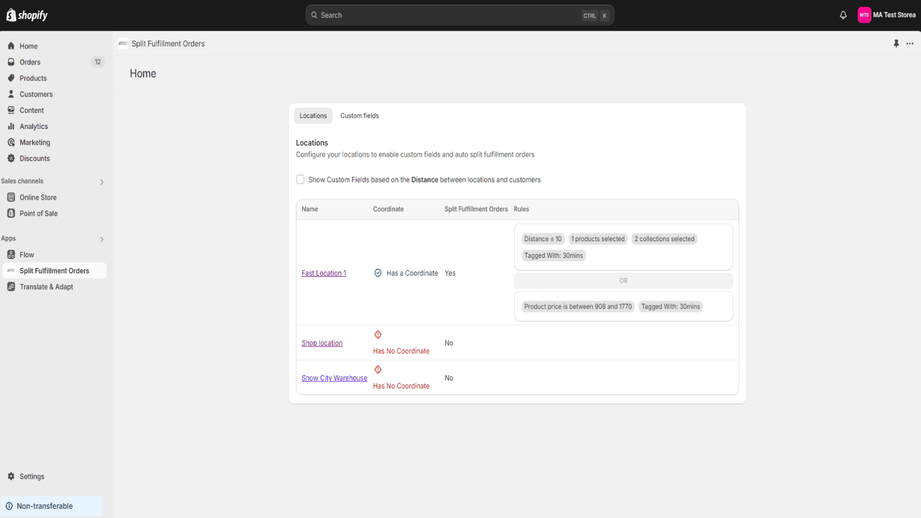
Task: Open the Snow City Warehouse link
Action: (334, 378)
